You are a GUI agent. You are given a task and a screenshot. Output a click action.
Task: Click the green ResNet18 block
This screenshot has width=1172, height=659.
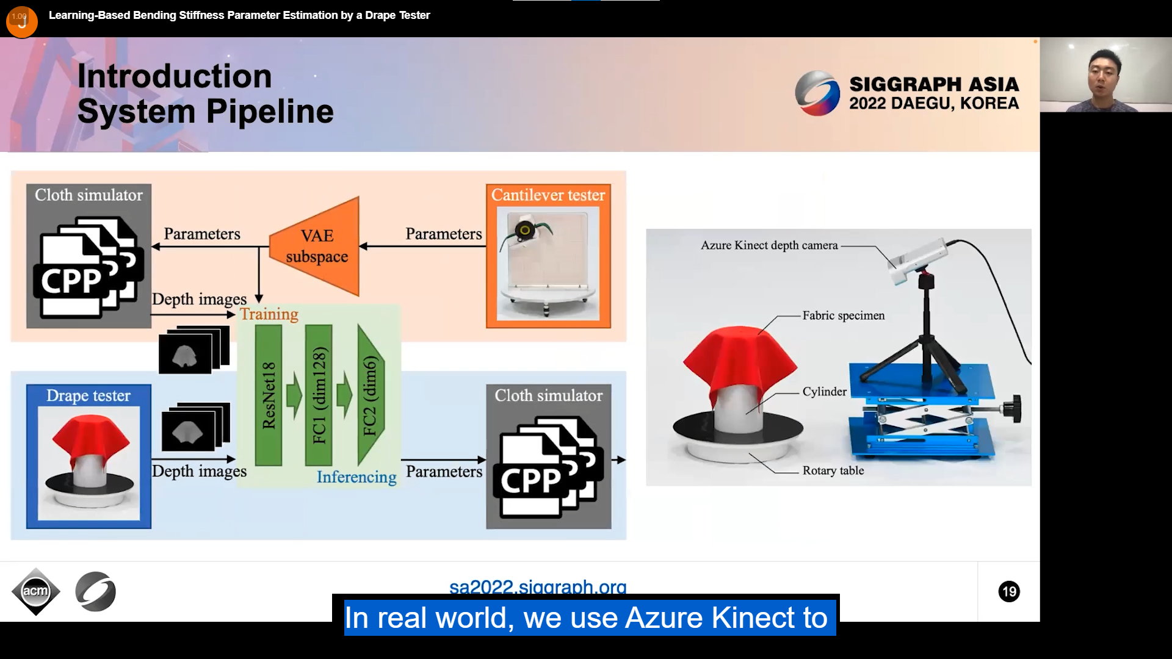(x=269, y=395)
